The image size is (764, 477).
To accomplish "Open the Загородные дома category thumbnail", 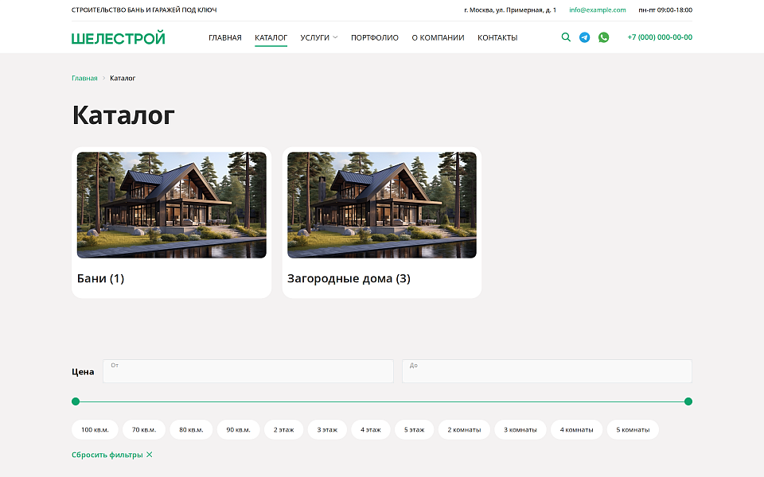I will (382, 205).
